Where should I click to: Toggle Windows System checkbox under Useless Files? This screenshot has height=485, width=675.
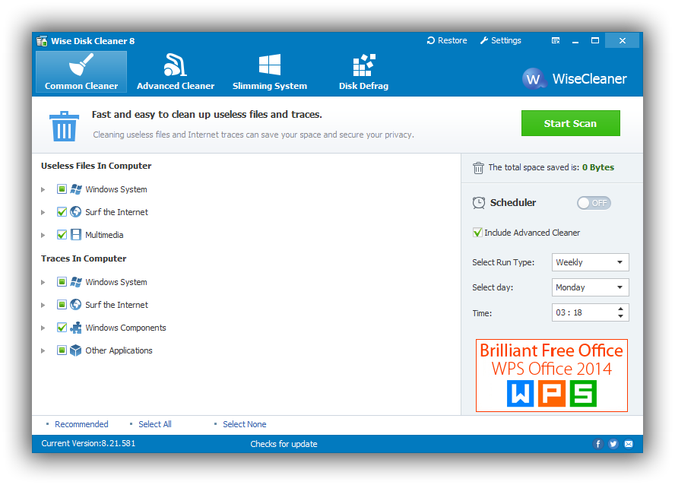[x=62, y=189]
